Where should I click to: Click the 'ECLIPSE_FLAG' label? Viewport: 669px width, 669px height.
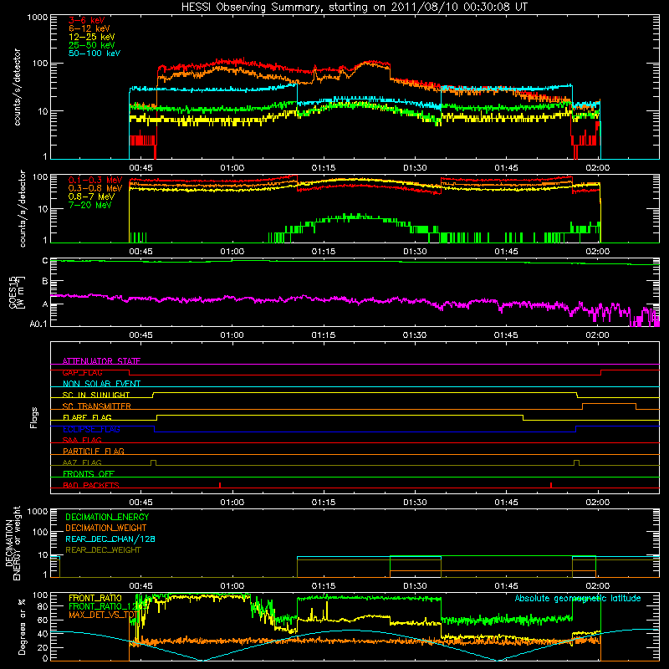click(91, 429)
